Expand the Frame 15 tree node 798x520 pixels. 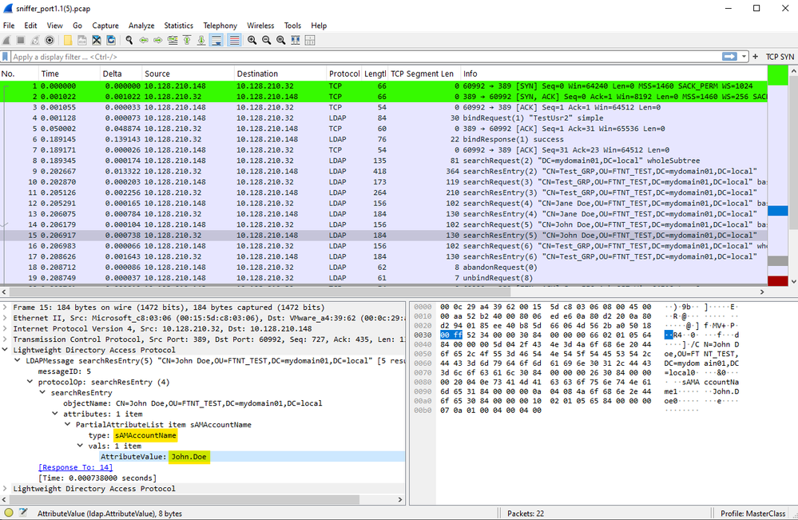pyautogui.click(x=6, y=308)
